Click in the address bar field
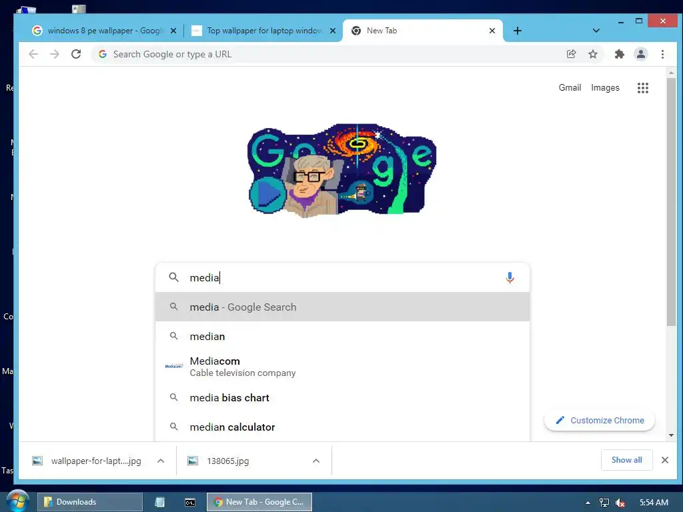 tap(327, 54)
